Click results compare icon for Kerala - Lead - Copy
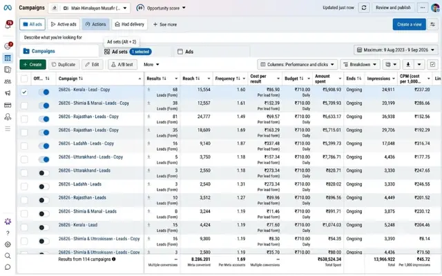442x276 pixels. [148, 90]
